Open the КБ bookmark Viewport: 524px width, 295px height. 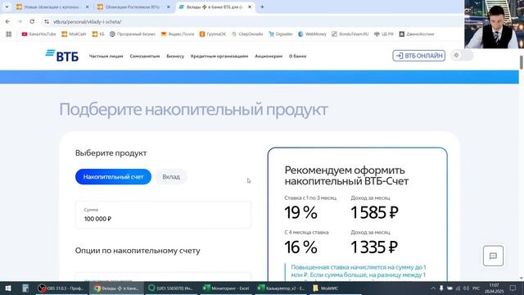98,34
